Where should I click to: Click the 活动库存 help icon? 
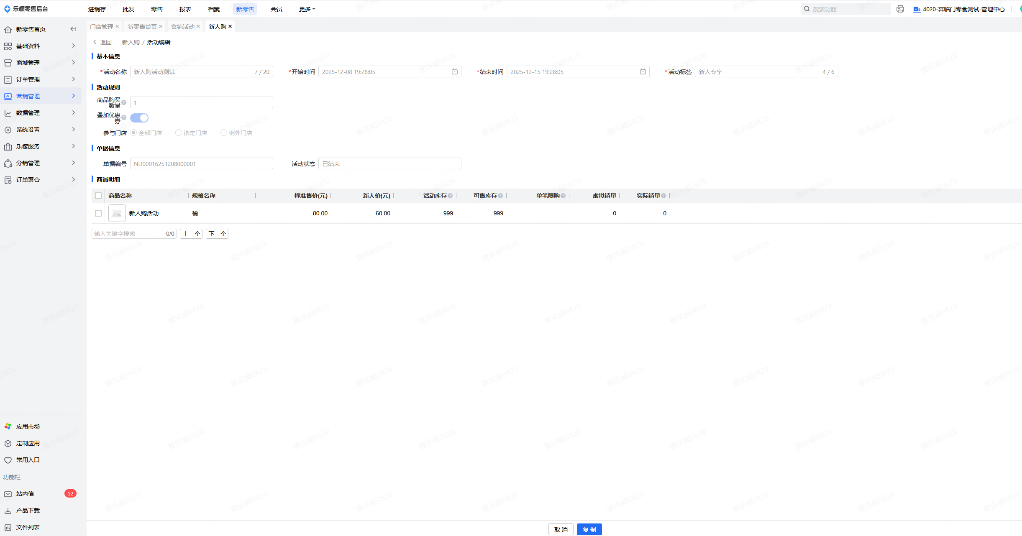pos(450,196)
